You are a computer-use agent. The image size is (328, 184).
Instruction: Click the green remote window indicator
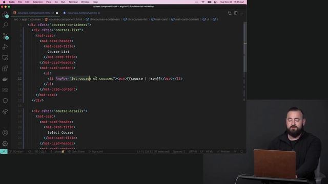pyautogui.click(x=4, y=151)
